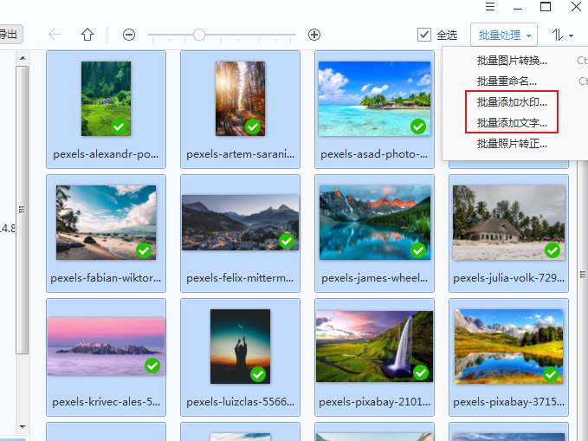This screenshot has height=441, width=588.
Task: Click the left panel scrollbar up arrow
Action: point(23,58)
